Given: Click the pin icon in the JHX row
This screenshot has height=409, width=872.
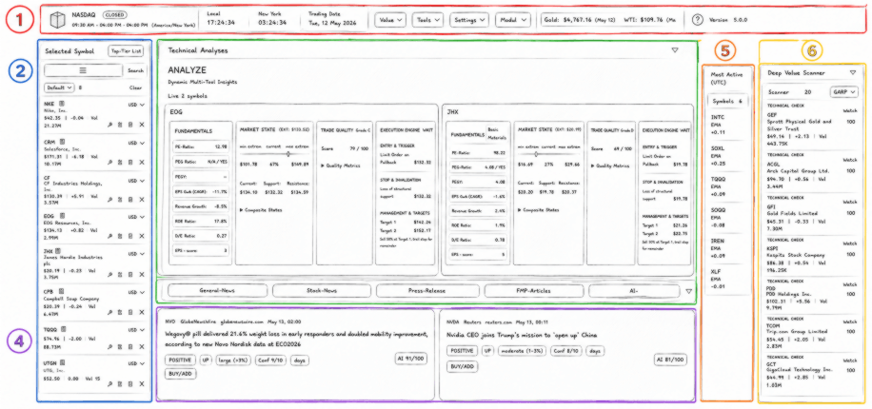Looking at the screenshot, I should pos(110,274).
